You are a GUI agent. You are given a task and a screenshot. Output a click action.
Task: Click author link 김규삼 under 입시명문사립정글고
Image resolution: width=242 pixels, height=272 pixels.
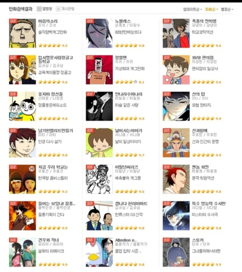pyautogui.click(x=43, y=66)
